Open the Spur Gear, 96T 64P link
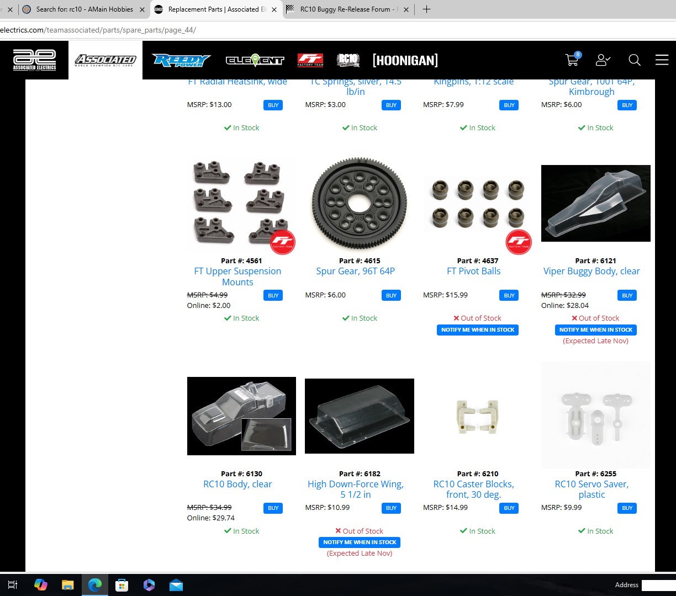Image resolution: width=676 pixels, height=596 pixels. [x=356, y=271]
